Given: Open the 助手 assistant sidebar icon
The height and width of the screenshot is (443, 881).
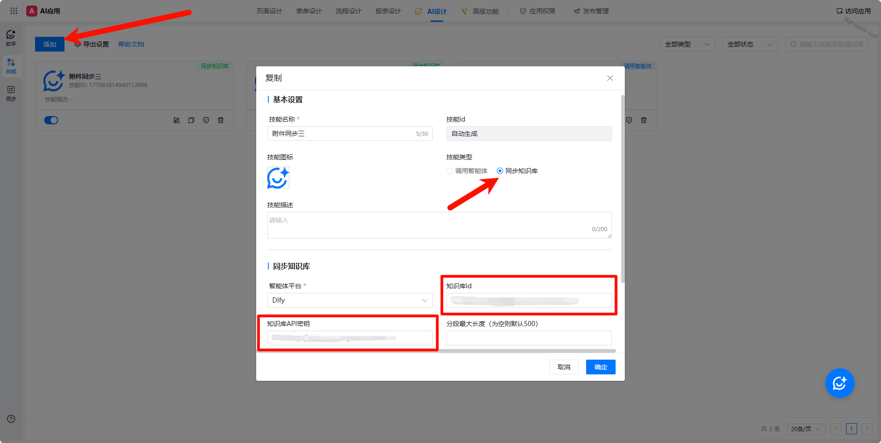Looking at the screenshot, I should tap(11, 38).
